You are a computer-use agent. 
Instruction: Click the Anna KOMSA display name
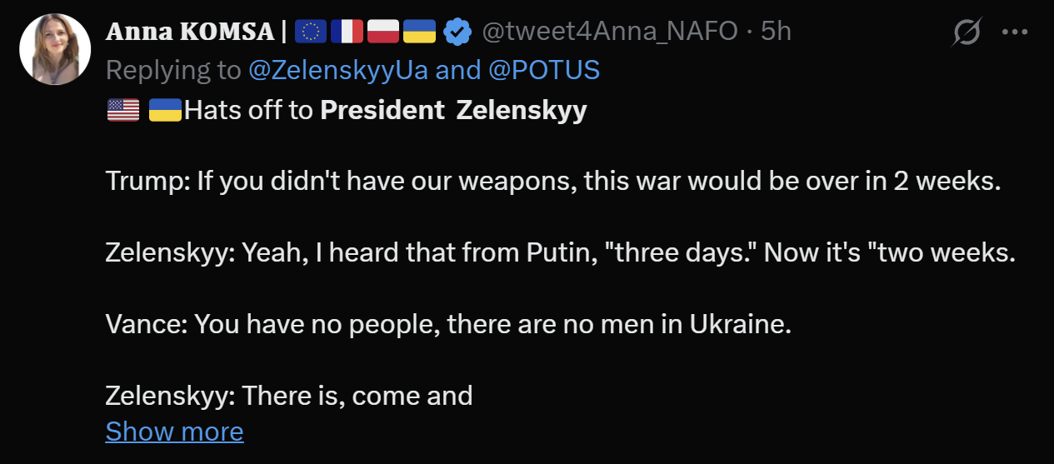tap(189, 32)
